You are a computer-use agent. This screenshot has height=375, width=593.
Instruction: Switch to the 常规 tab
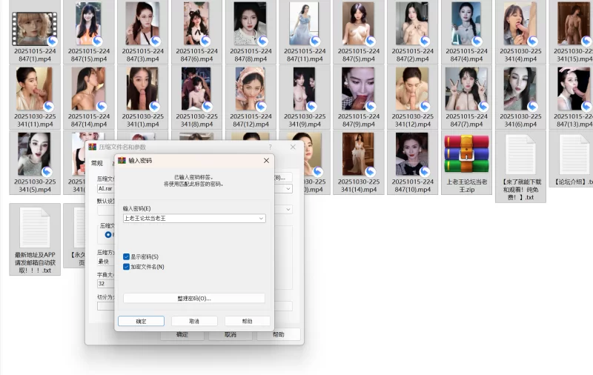[97, 163]
